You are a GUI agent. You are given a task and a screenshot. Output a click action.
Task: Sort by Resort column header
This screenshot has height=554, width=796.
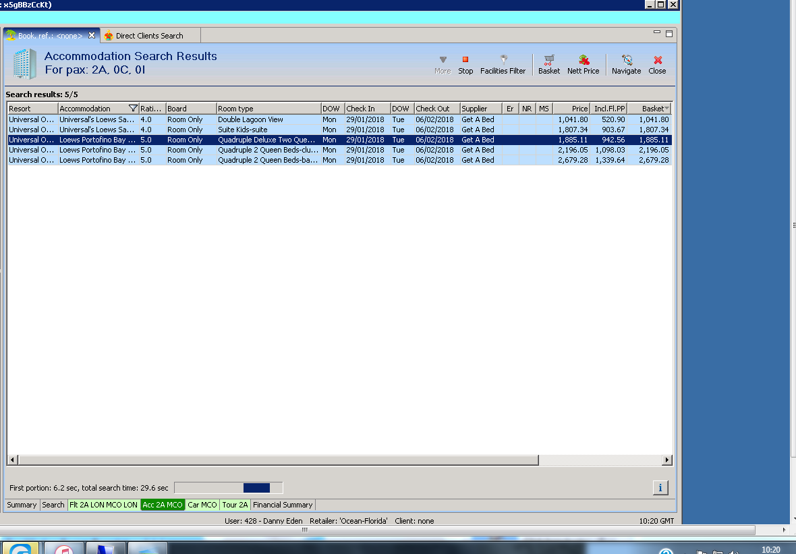(32, 108)
